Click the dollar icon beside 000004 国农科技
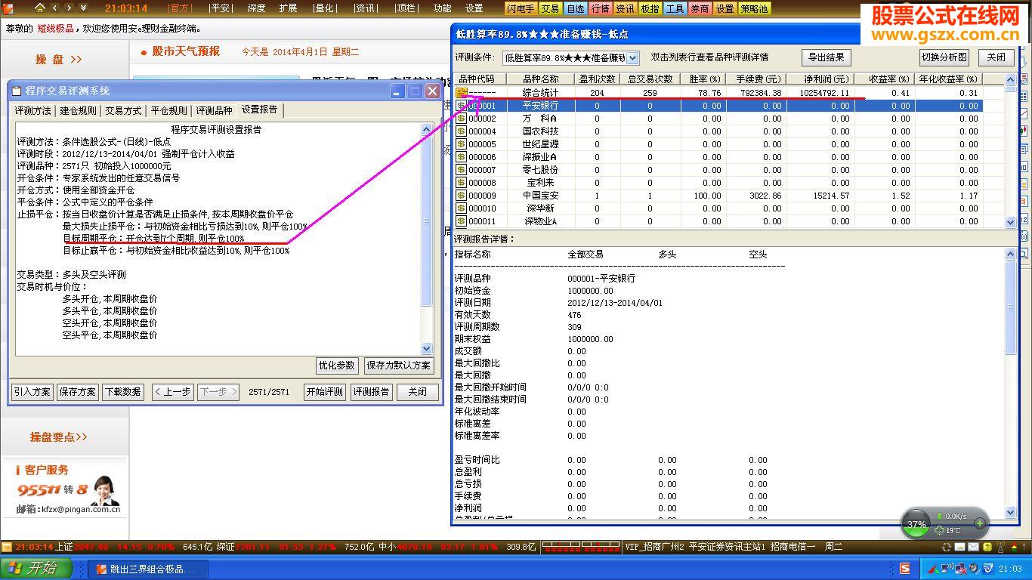This screenshot has width=1032, height=580. [x=461, y=131]
